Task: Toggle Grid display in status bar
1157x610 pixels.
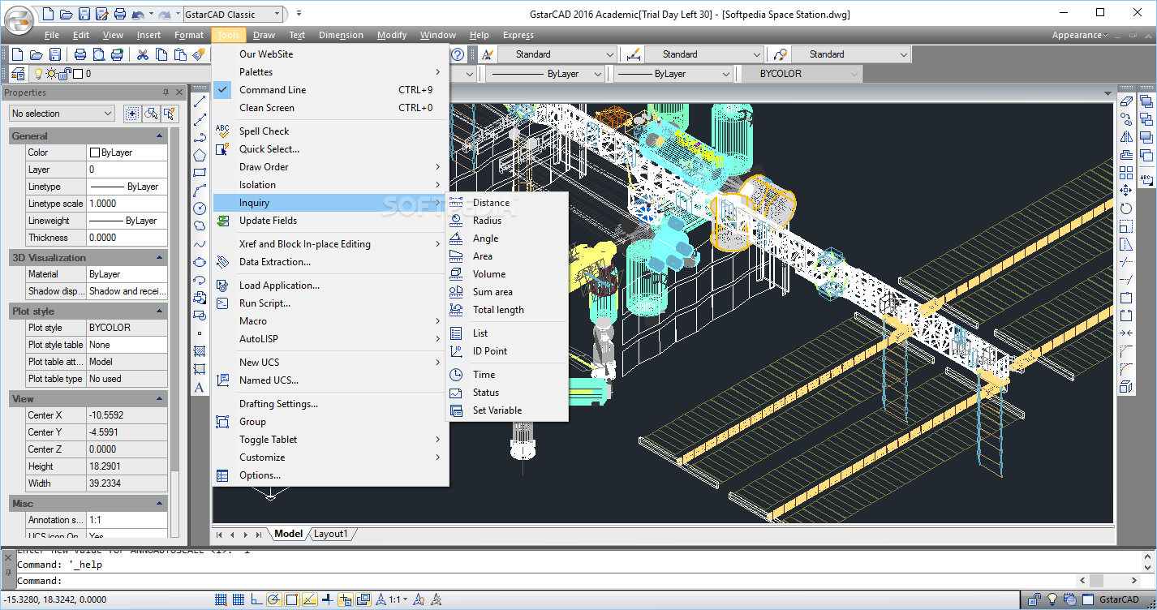Action: tap(238, 600)
